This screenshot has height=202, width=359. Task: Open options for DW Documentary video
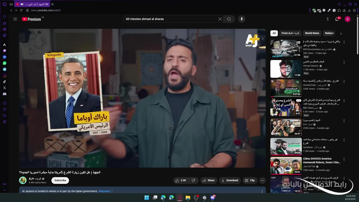click(344, 42)
